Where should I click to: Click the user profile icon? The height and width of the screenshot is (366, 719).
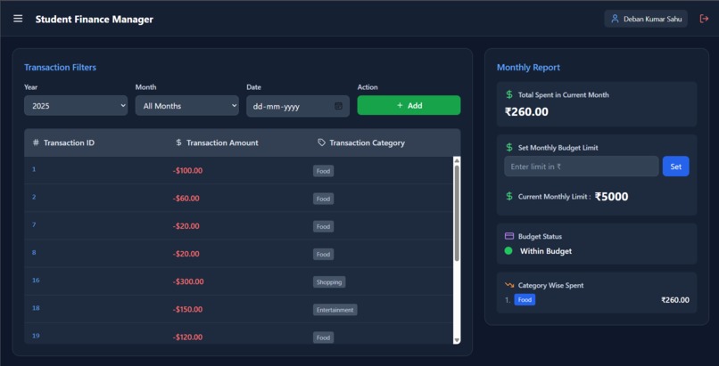coord(615,19)
